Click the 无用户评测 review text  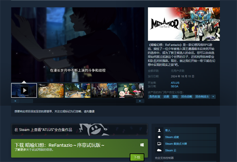click(177, 71)
